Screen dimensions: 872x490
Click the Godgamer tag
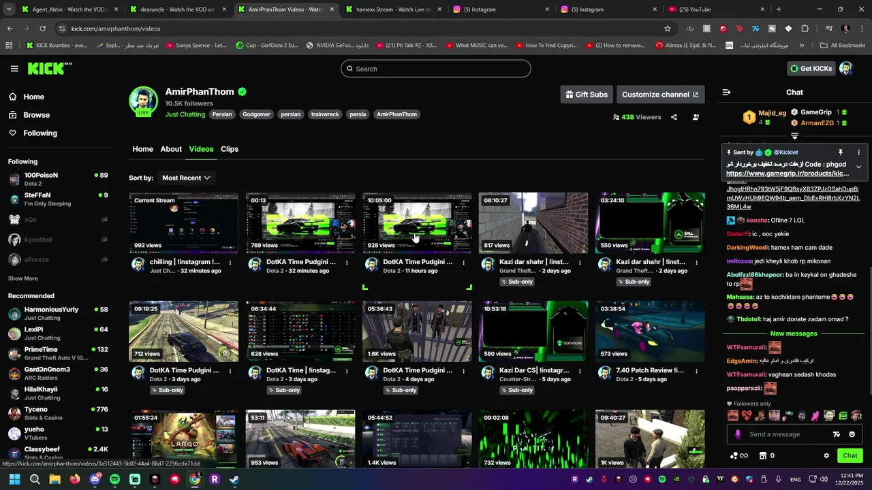click(x=256, y=114)
